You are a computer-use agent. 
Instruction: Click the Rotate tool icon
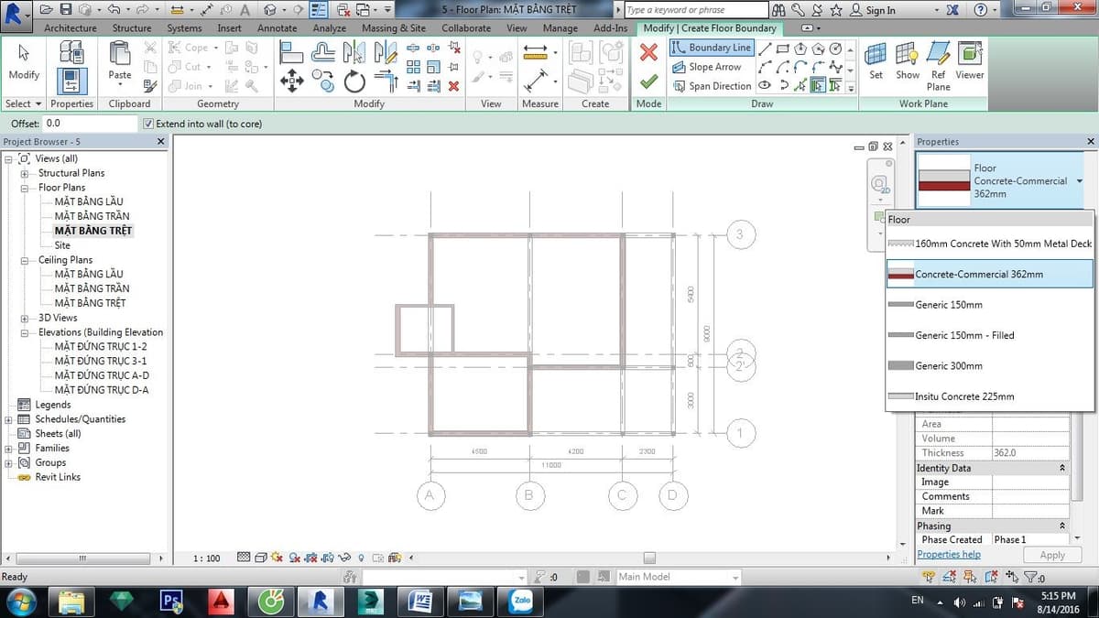coord(354,81)
